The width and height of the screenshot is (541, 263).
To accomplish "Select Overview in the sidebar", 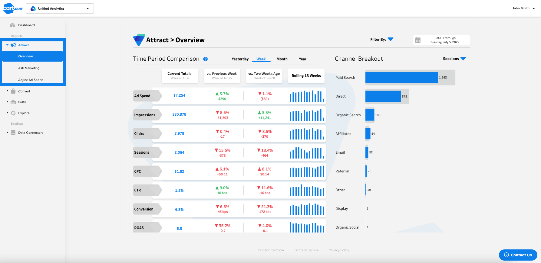I will (32, 56).
